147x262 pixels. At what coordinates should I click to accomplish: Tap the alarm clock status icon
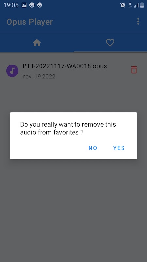tap(123, 5)
